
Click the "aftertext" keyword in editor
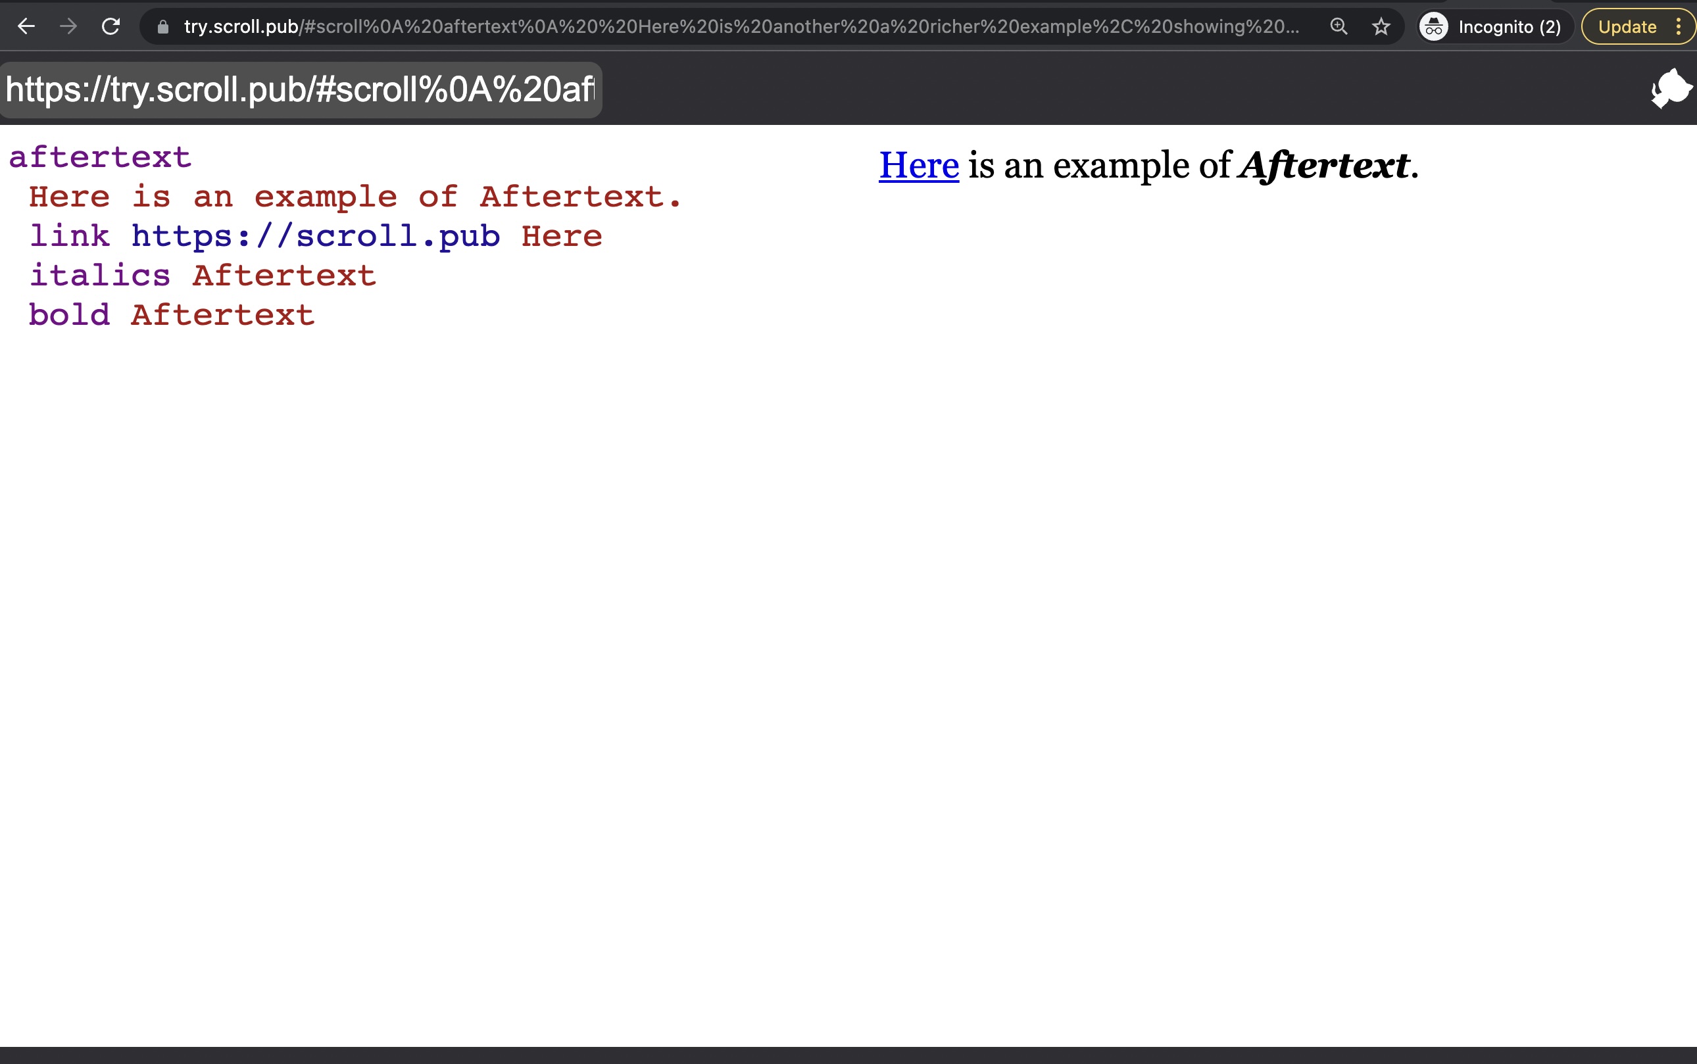pyautogui.click(x=100, y=157)
